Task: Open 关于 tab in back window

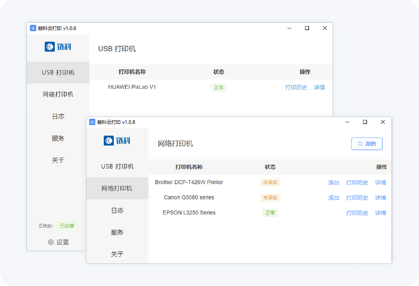Action: pos(58,160)
